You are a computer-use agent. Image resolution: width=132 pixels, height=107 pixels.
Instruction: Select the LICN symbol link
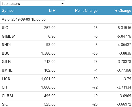tap(6, 79)
